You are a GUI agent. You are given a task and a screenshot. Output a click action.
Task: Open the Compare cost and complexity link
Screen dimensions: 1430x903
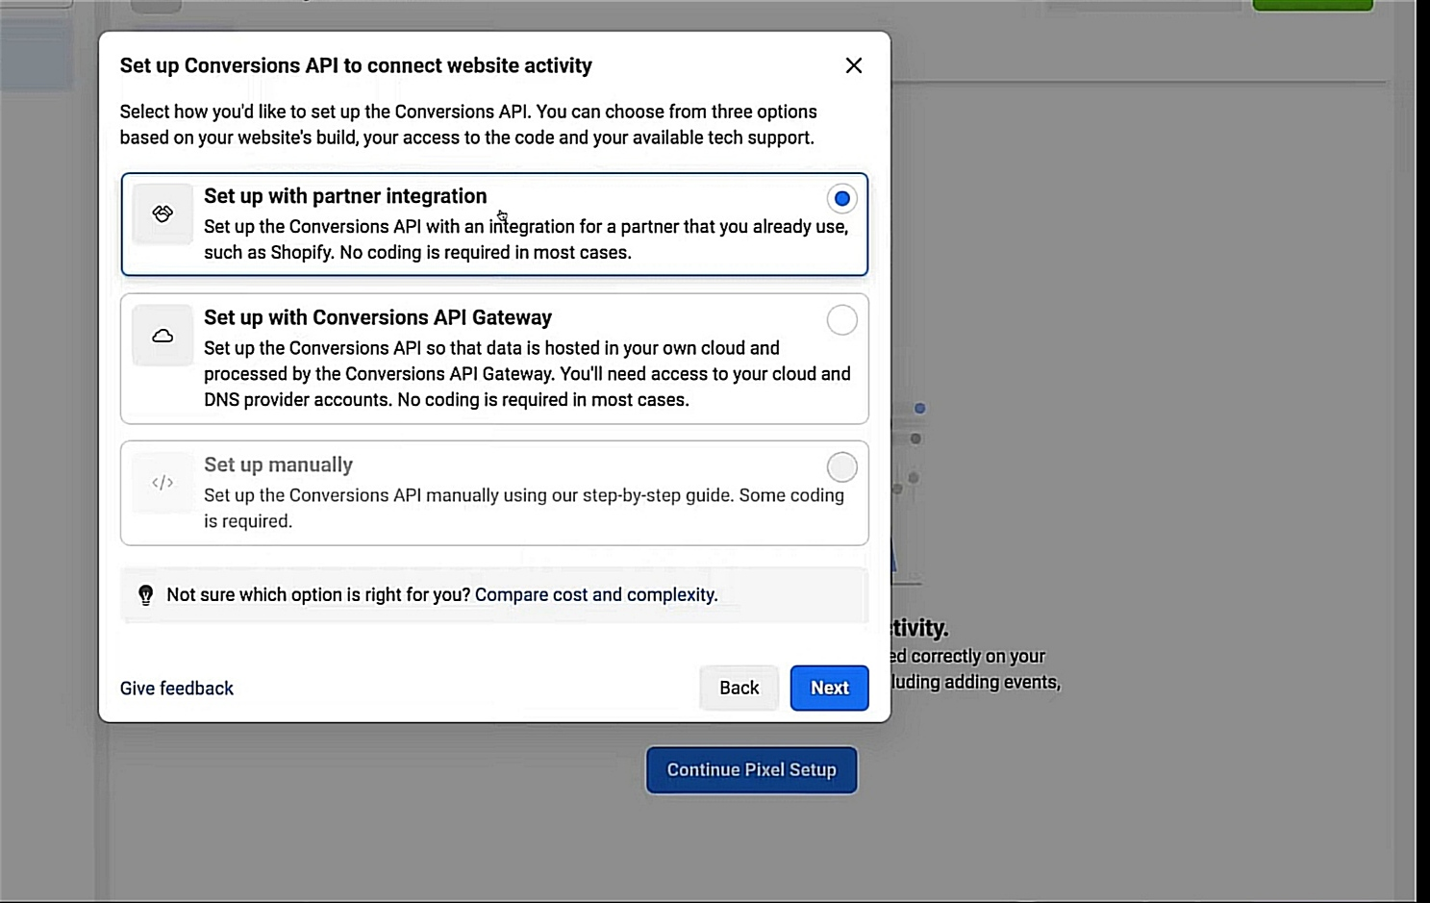pos(595,594)
